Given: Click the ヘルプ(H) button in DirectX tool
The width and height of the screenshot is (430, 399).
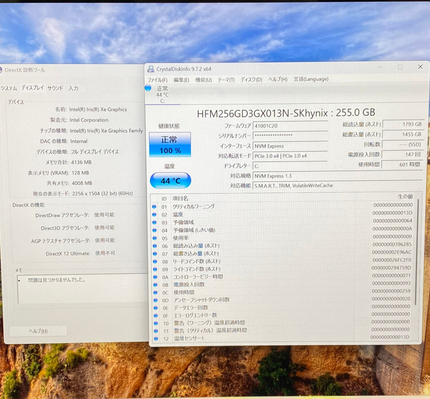Looking at the screenshot, I should tap(38, 331).
